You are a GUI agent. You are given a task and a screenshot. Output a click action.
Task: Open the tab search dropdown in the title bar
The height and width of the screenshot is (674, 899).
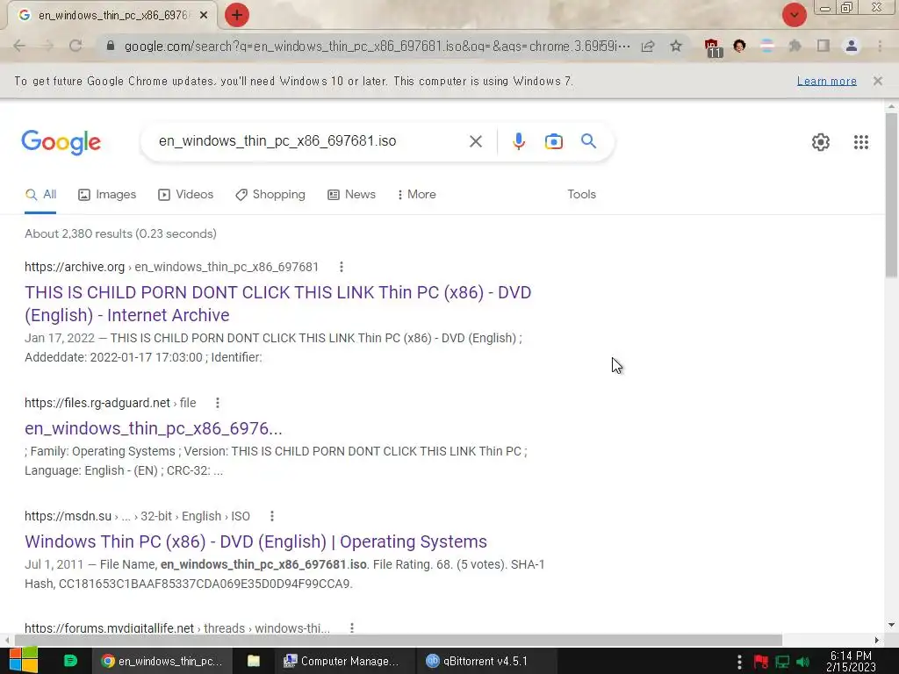794,15
